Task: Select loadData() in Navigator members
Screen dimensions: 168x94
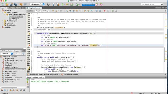Action: click(x=9, y=65)
